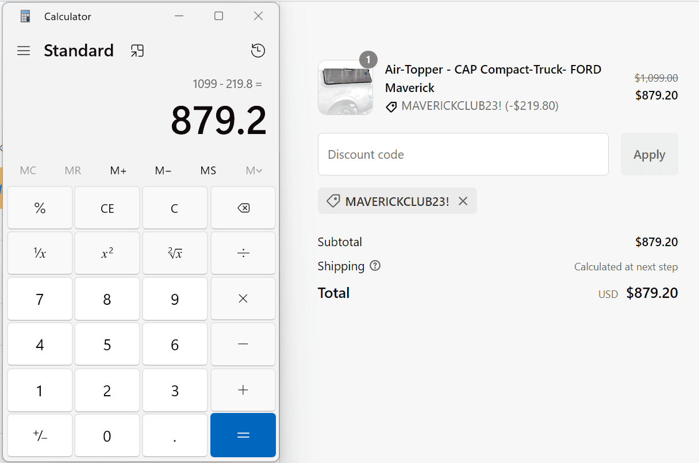The image size is (699, 463).
Task: Click the MR memory recall button
Action: tap(73, 170)
